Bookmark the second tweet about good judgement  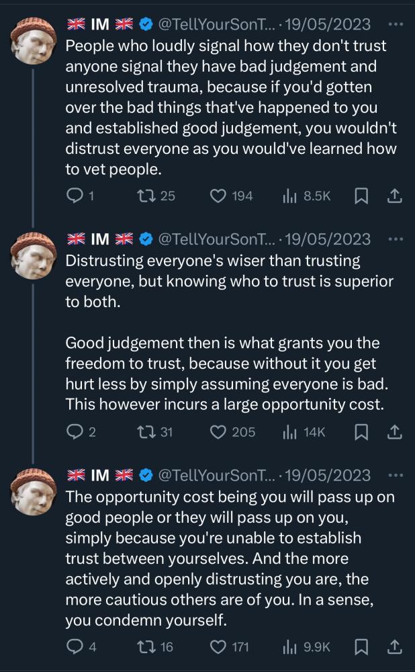pos(361,432)
